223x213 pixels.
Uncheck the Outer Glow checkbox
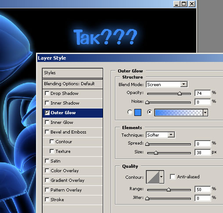coord(47,112)
